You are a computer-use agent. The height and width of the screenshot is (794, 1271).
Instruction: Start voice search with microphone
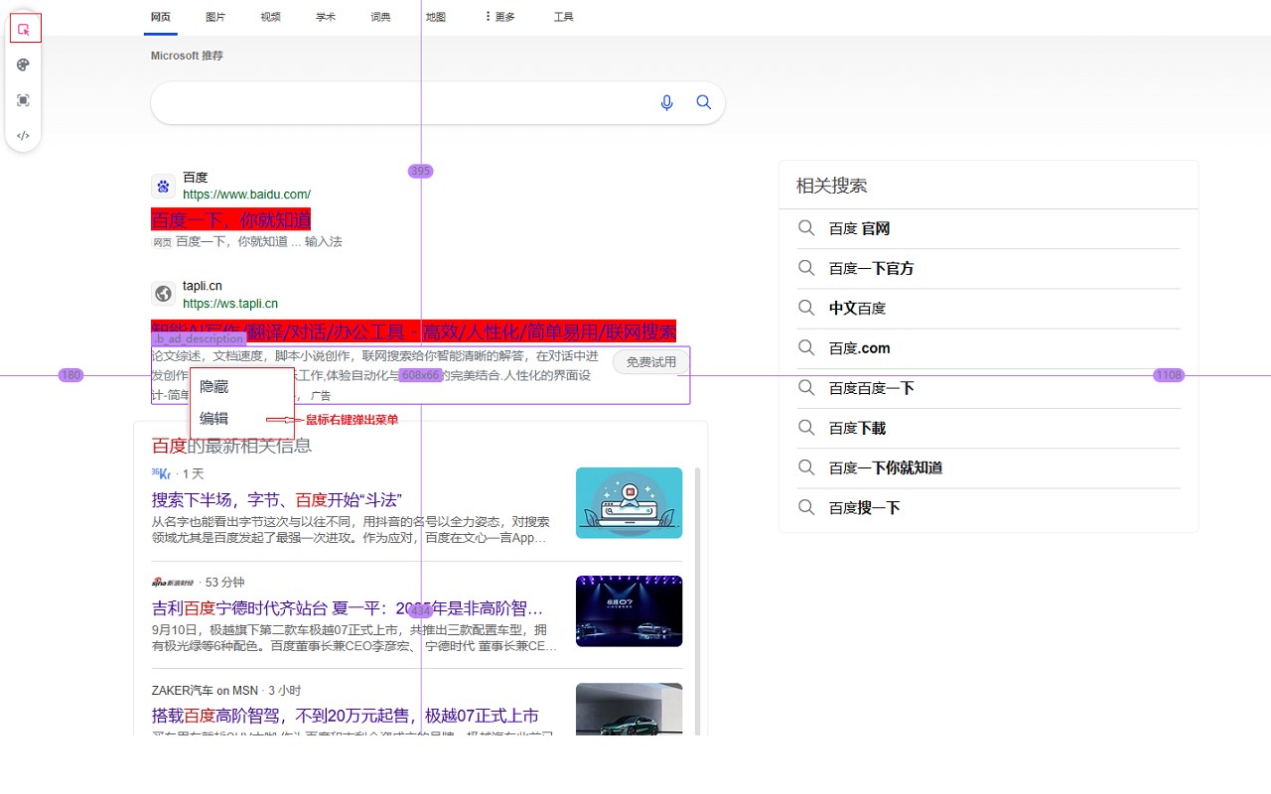667,102
